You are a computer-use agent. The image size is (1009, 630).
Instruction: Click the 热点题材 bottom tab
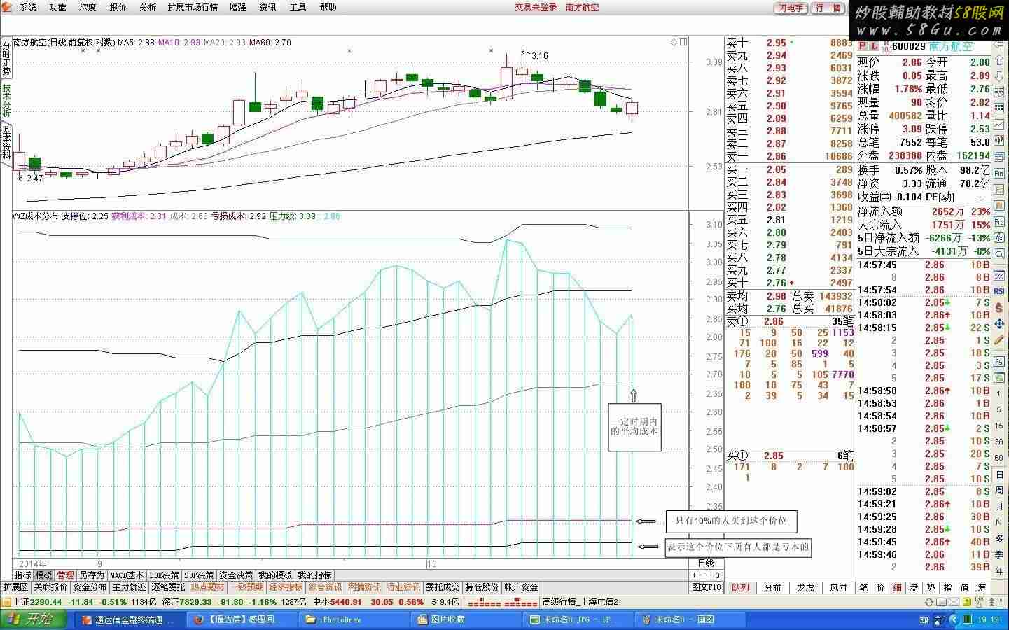click(x=207, y=587)
